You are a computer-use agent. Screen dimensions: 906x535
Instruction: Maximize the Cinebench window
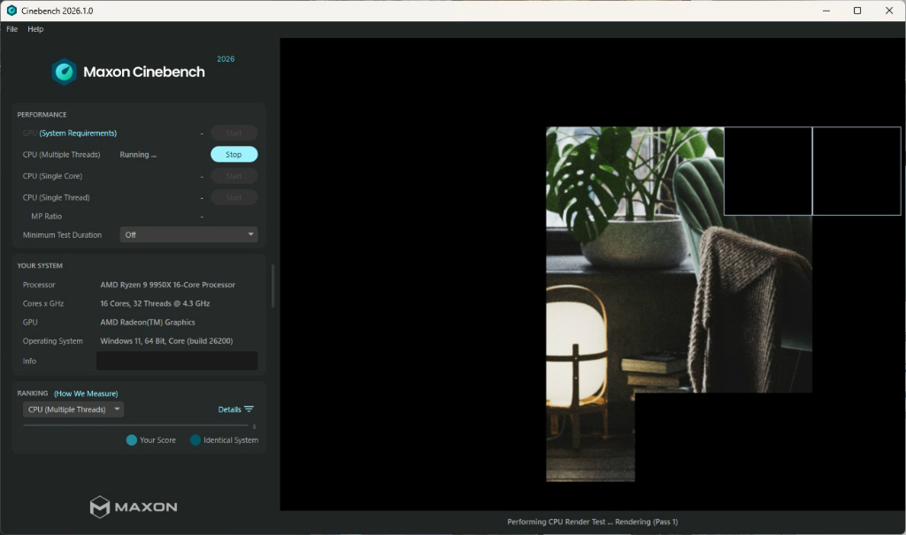tap(857, 11)
